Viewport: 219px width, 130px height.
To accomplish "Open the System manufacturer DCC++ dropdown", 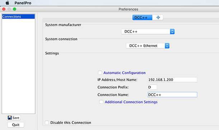I will 148,31.
